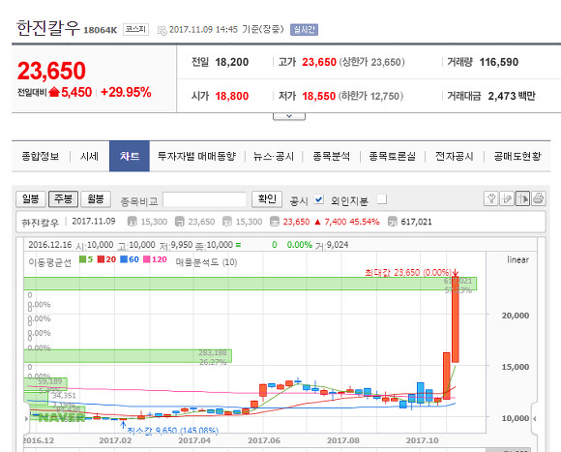Open the 전자공시 tab

(x=454, y=157)
